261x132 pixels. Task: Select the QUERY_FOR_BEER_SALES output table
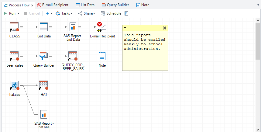pyautogui.click(x=73, y=56)
